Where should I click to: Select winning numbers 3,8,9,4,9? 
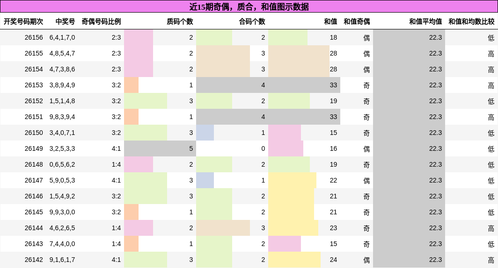click(62, 85)
